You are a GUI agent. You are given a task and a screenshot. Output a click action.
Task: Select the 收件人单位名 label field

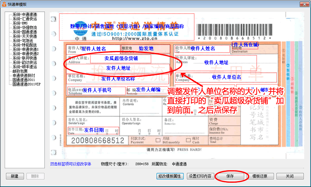227,77
